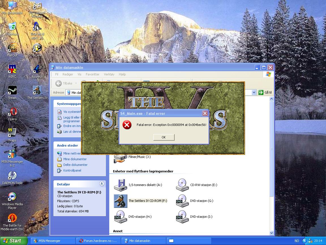The height and width of the screenshot is (245, 326).
Task: Click OK in the Fatal error dialog
Action: click(164, 137)
